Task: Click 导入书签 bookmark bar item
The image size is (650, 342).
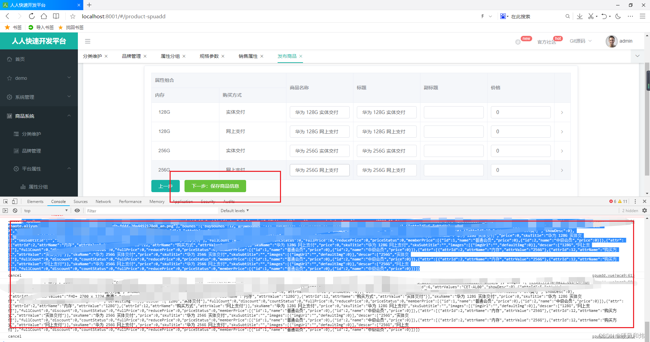Action: click(41, 27)
